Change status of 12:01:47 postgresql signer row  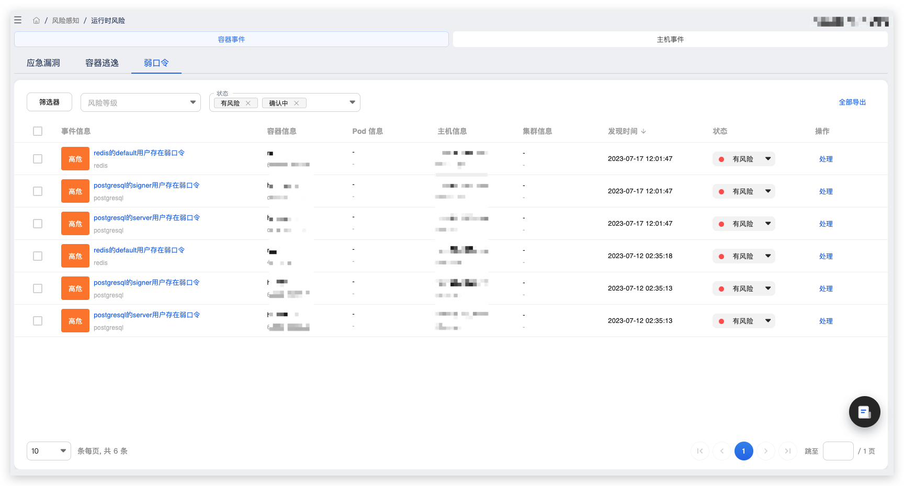click(x=743, y=191)
